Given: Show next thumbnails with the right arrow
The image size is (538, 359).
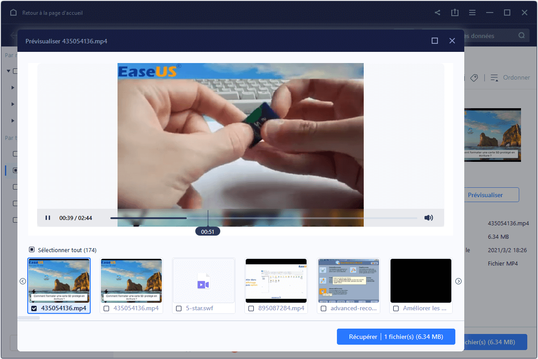Looking at the screenshot, I should [458, 281].
